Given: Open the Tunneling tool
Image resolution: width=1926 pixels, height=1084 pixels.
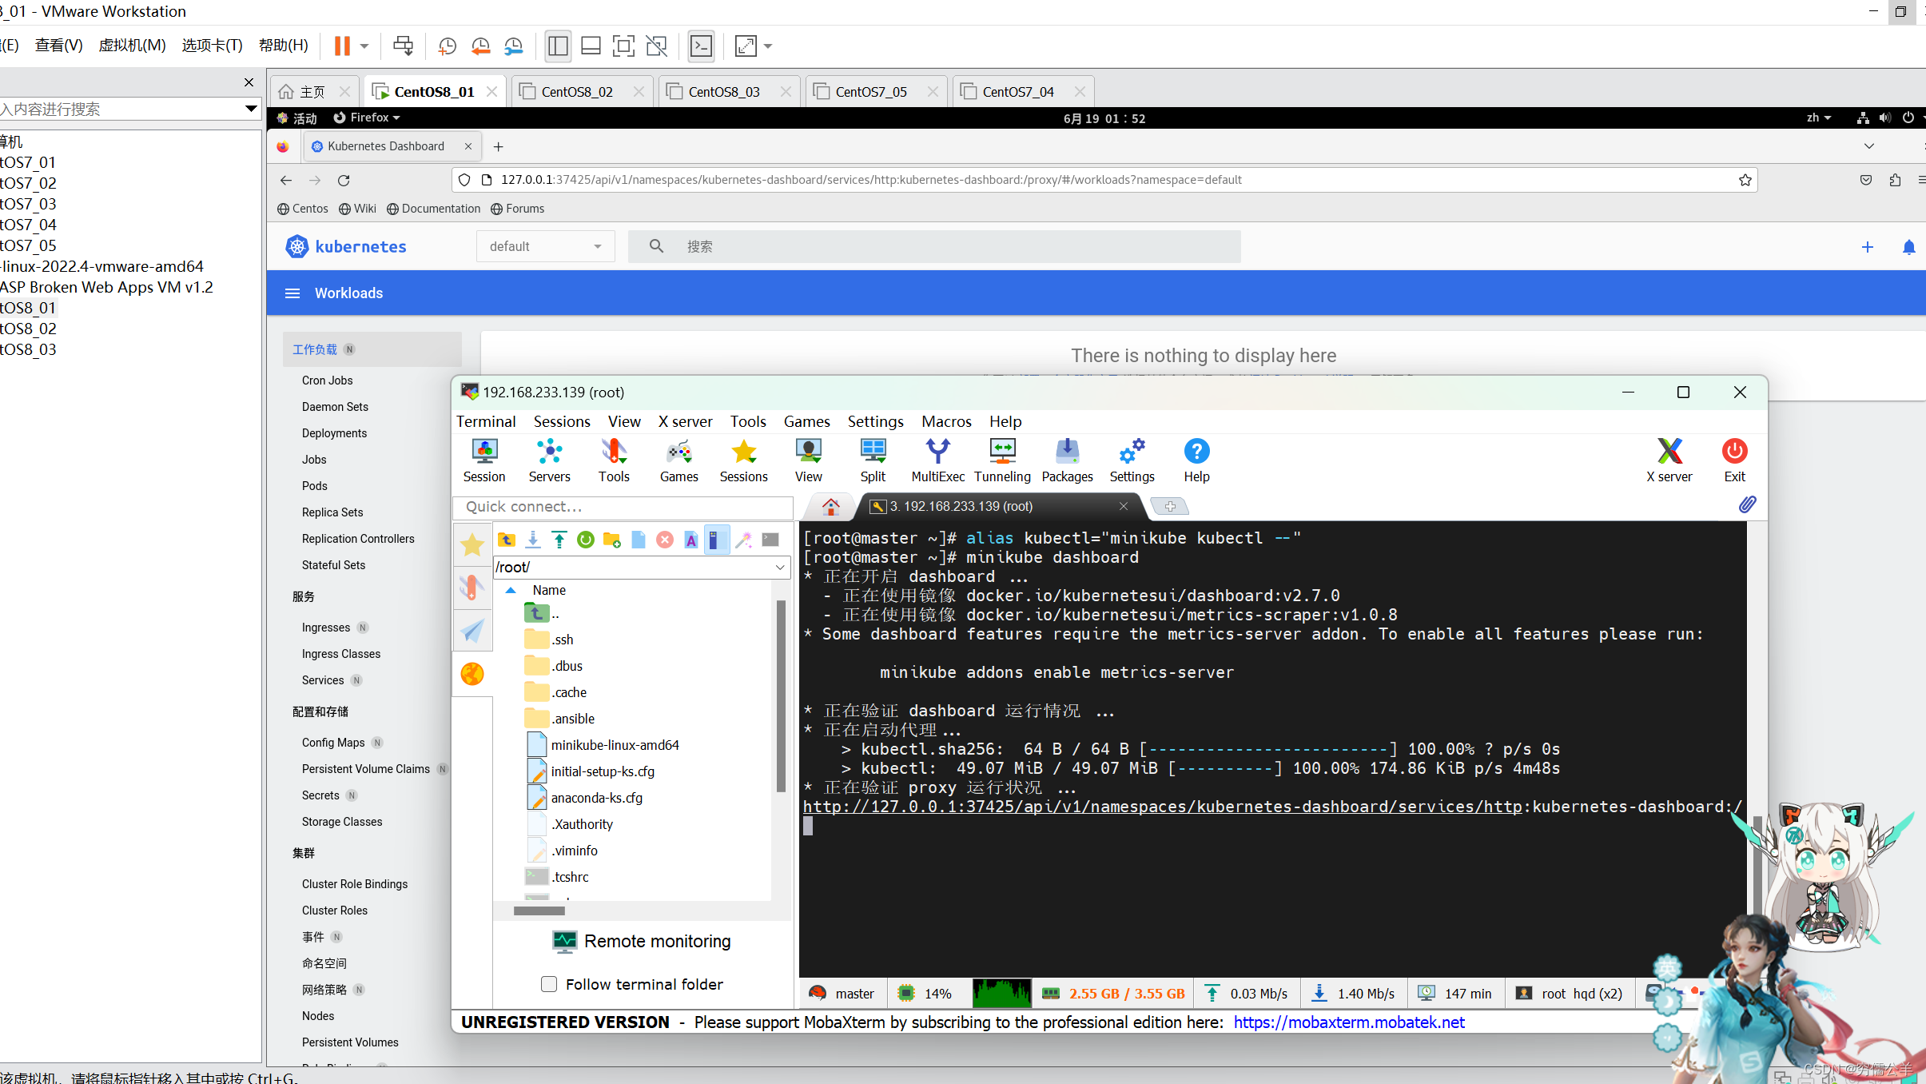Looking at the screenshot, I should pyautogui.click(x=1002, y=460).
